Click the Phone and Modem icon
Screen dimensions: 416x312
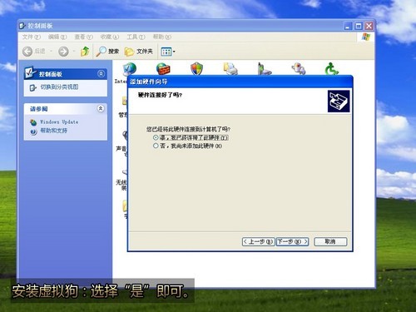click(x=264, y=69)
